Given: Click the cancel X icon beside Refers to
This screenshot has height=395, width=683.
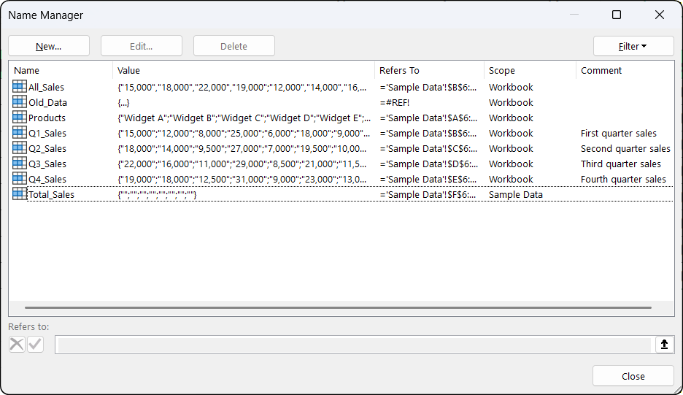Looking at the screenshot, I should pos(17,345).
